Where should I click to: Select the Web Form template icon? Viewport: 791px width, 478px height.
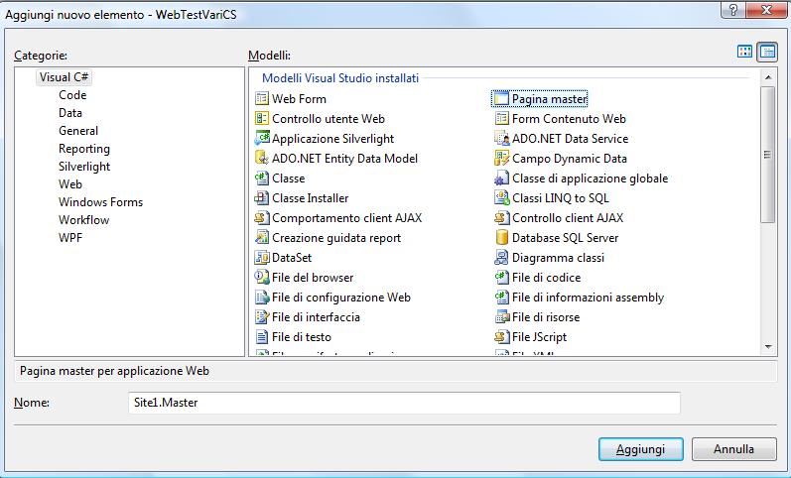pos(262,99)
